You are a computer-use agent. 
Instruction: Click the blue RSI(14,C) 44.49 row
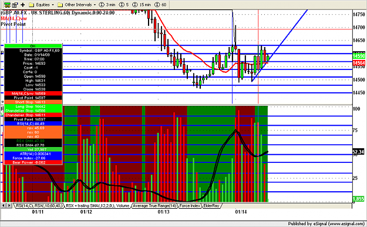pos(33,123)
